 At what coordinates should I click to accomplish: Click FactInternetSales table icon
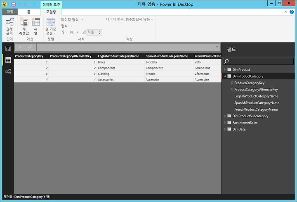tap(229, 123)
